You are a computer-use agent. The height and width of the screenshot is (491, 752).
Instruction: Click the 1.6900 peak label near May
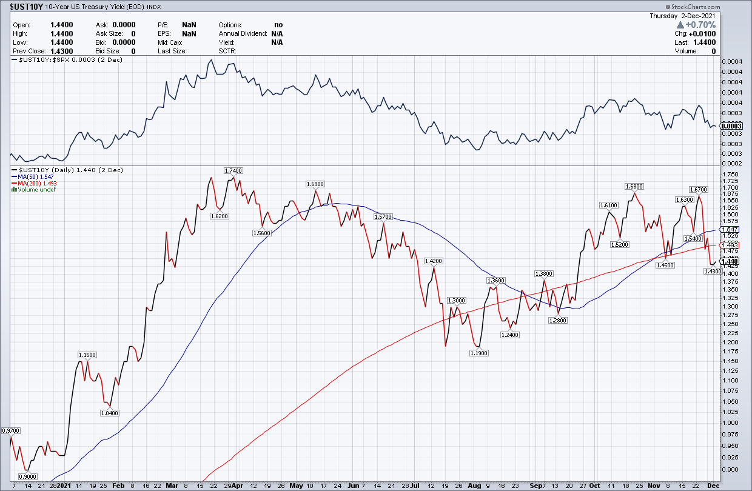[x=315, y=184]
